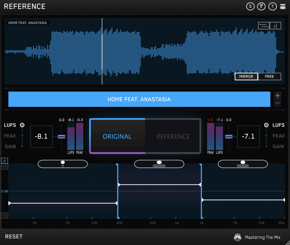Screen dimensions: 290x245
Task: Click the 0 dB axis label
Action: 5,191
